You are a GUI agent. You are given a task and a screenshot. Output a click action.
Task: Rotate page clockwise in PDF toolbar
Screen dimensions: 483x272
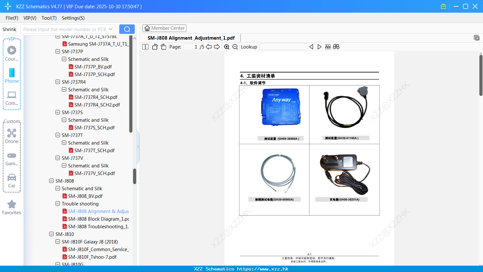[163, 47]
